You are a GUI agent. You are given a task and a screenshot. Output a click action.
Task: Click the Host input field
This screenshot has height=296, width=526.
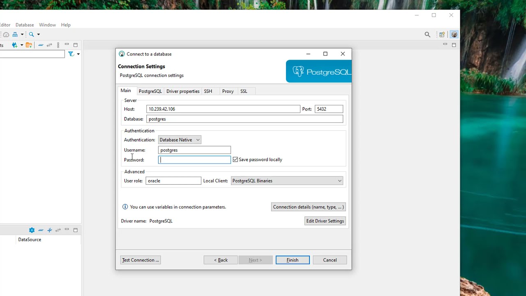coord(223,109)
